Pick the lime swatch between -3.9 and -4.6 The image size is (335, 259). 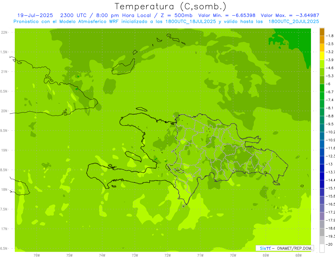click(x=322, y=64)
